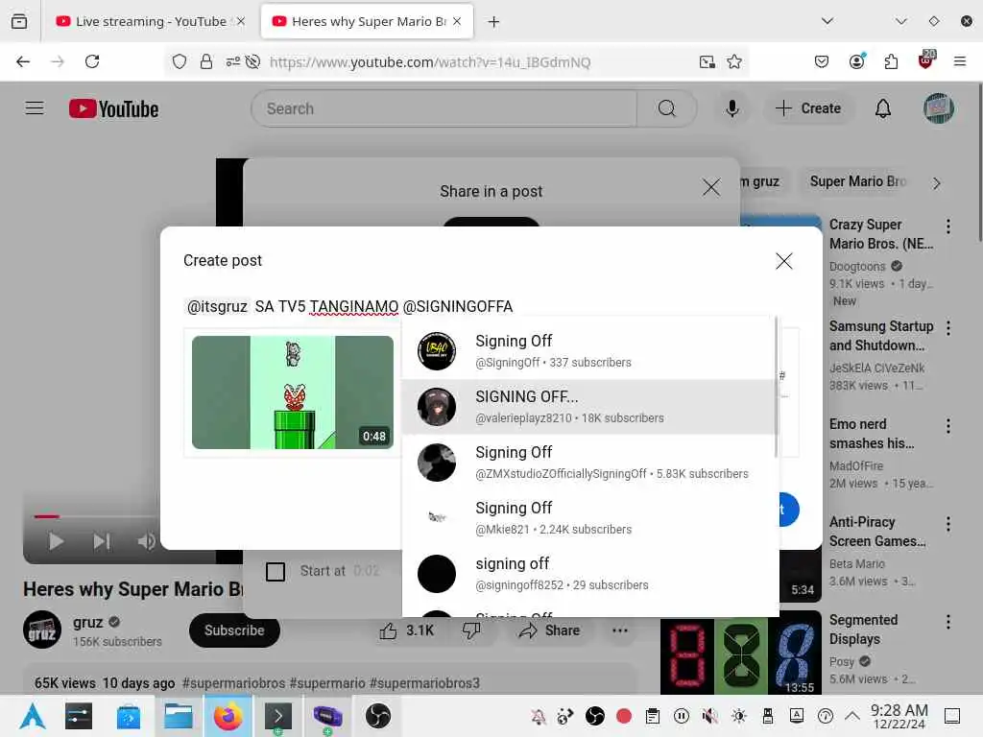
Task: Click the #supermariobros hashtag
Action: tap(233, 683)
